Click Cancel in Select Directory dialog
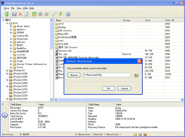The width and height of the screenshot is (185, 137). [124, 88]
